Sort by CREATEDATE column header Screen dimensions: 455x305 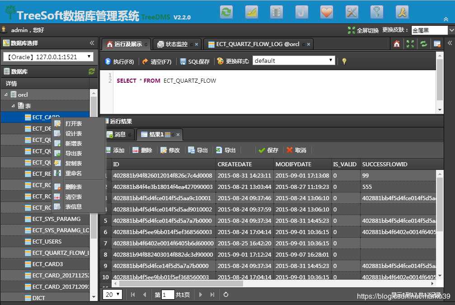tap(244, 164)
